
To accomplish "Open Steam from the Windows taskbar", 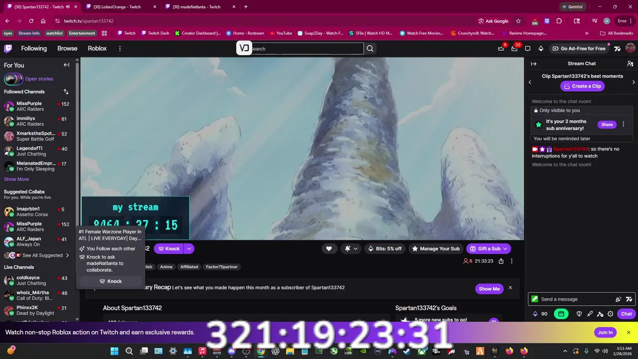I will click(x=407, y=351).
